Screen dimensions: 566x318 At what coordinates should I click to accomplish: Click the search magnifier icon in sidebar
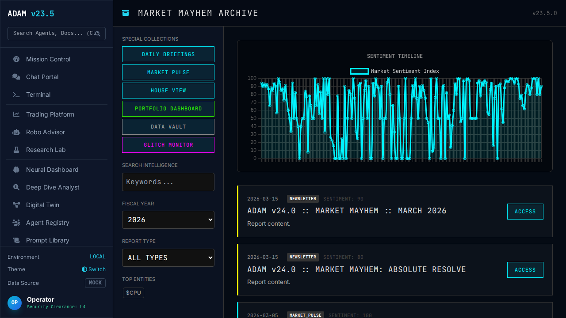click(x=98, y=34)
